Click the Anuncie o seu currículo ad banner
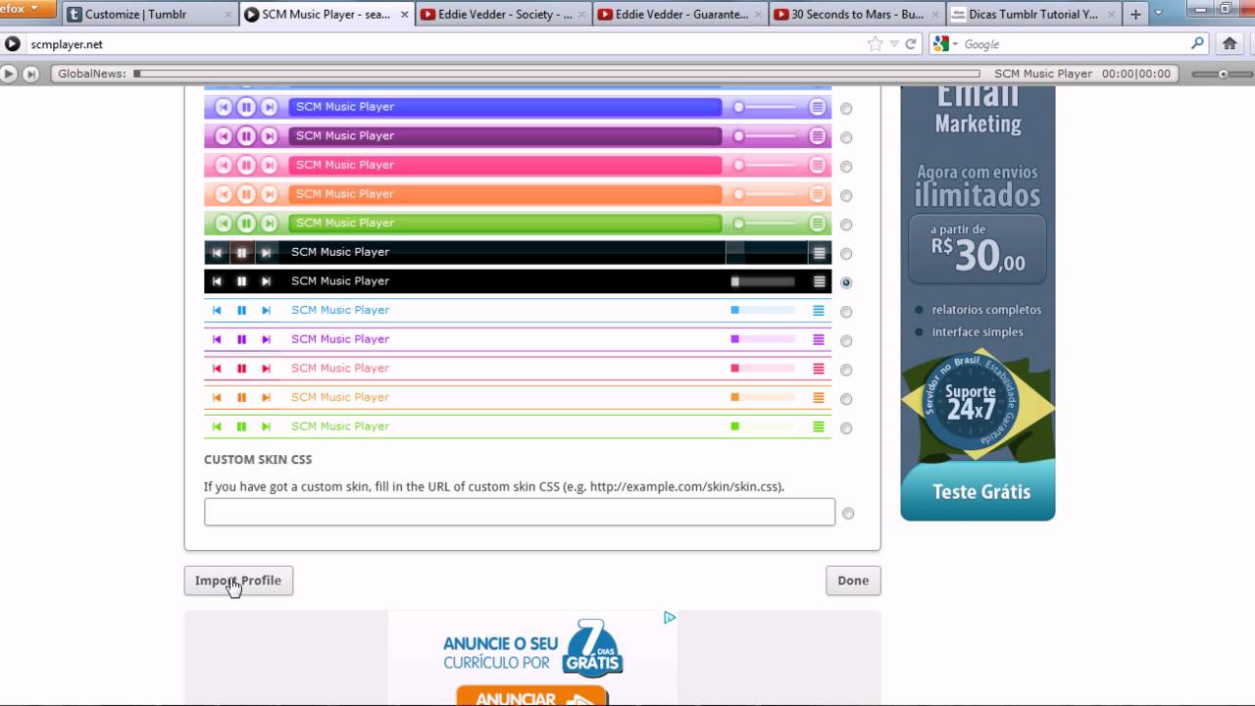The image size is (1255, 706). coord(532,658)
